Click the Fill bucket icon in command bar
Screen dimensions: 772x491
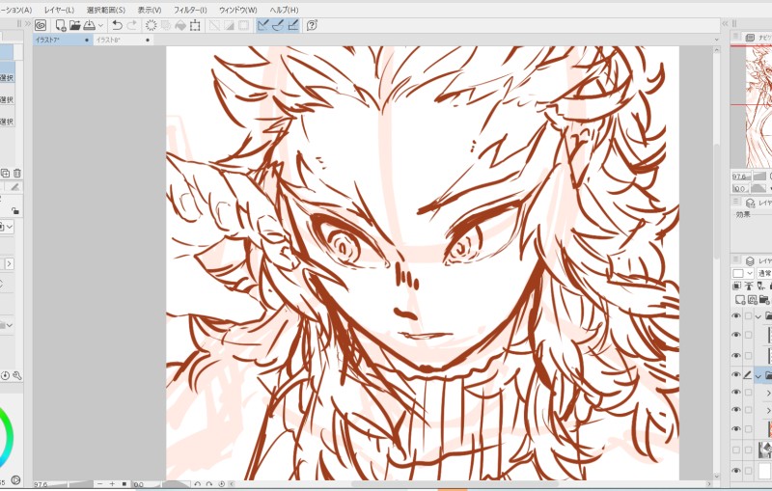click(180, 25)
